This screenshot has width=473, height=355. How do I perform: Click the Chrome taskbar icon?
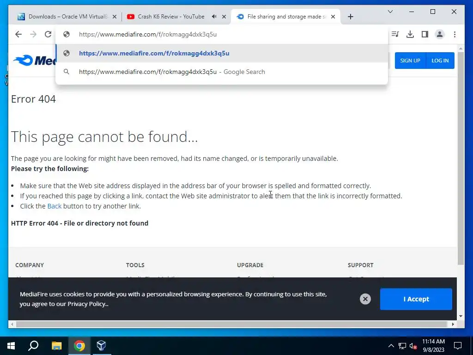click(x=79, y=346)
